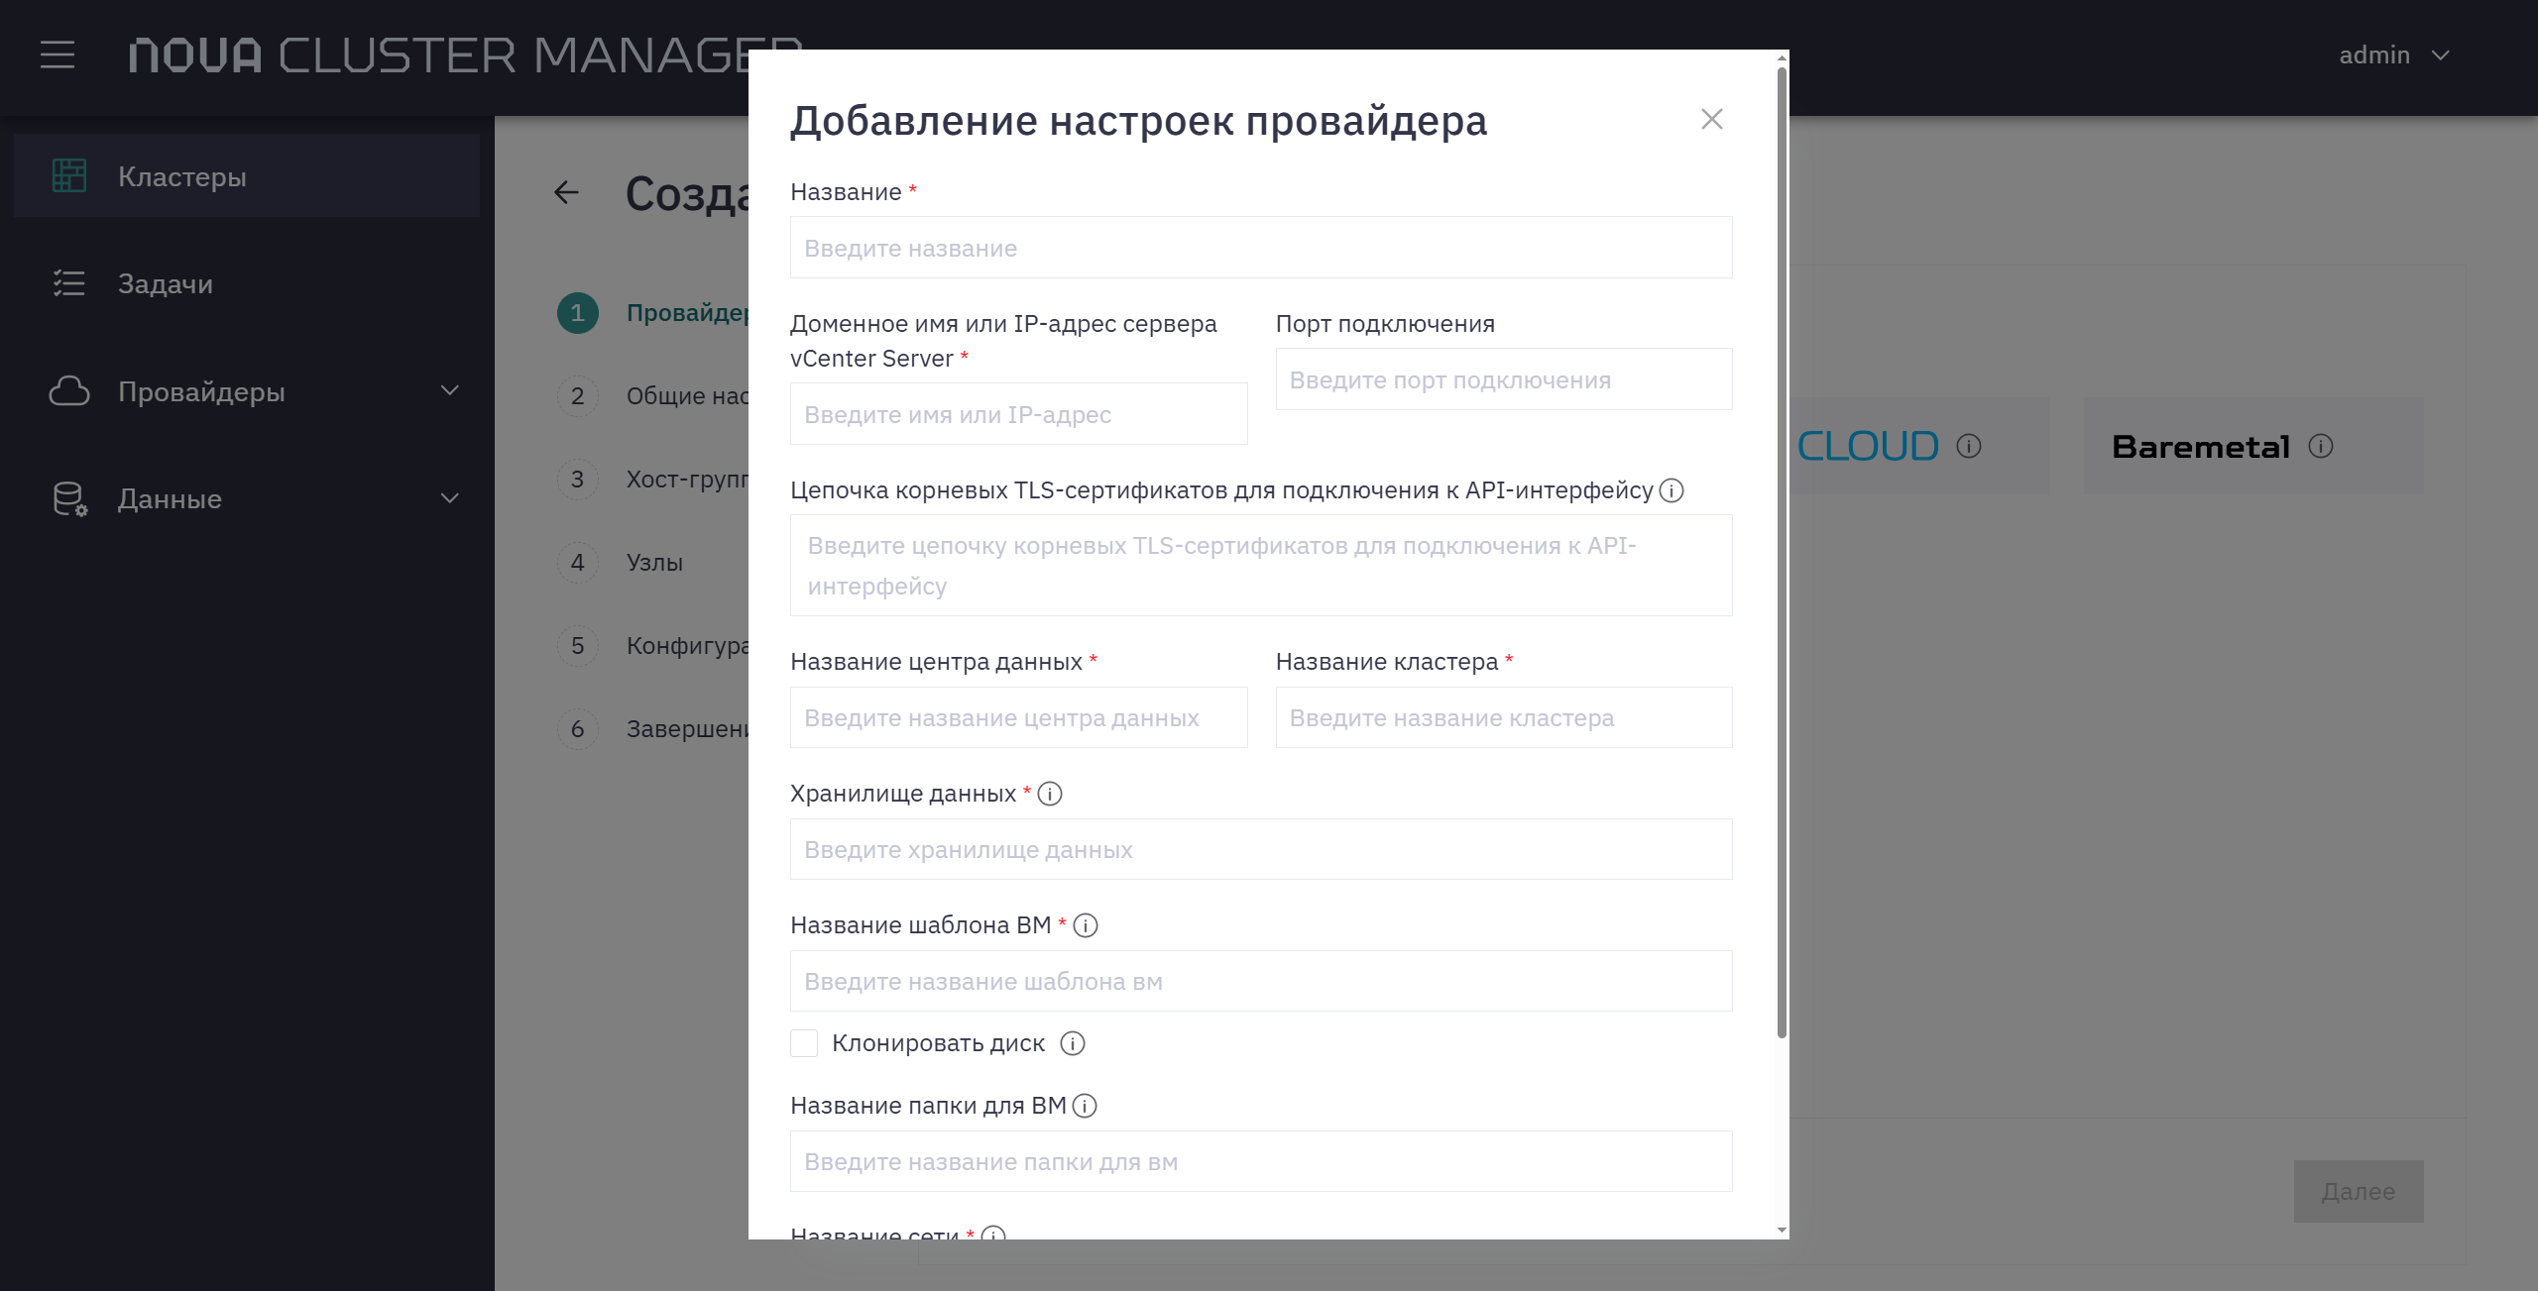The height and width of the screenshot is (1291, 2538).
Task: Click the Данные database icon
Action: pos(69,498)
